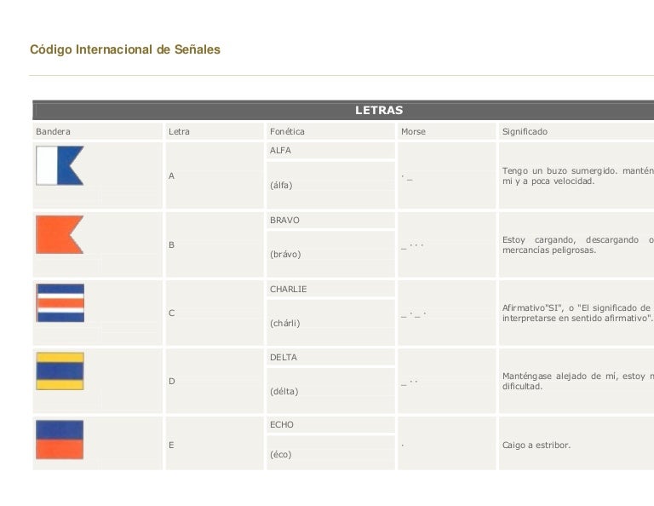Viewport: 654px width, 506px height.
Task: Select the (délta) pronunciation text
Action: pos(284,392)
